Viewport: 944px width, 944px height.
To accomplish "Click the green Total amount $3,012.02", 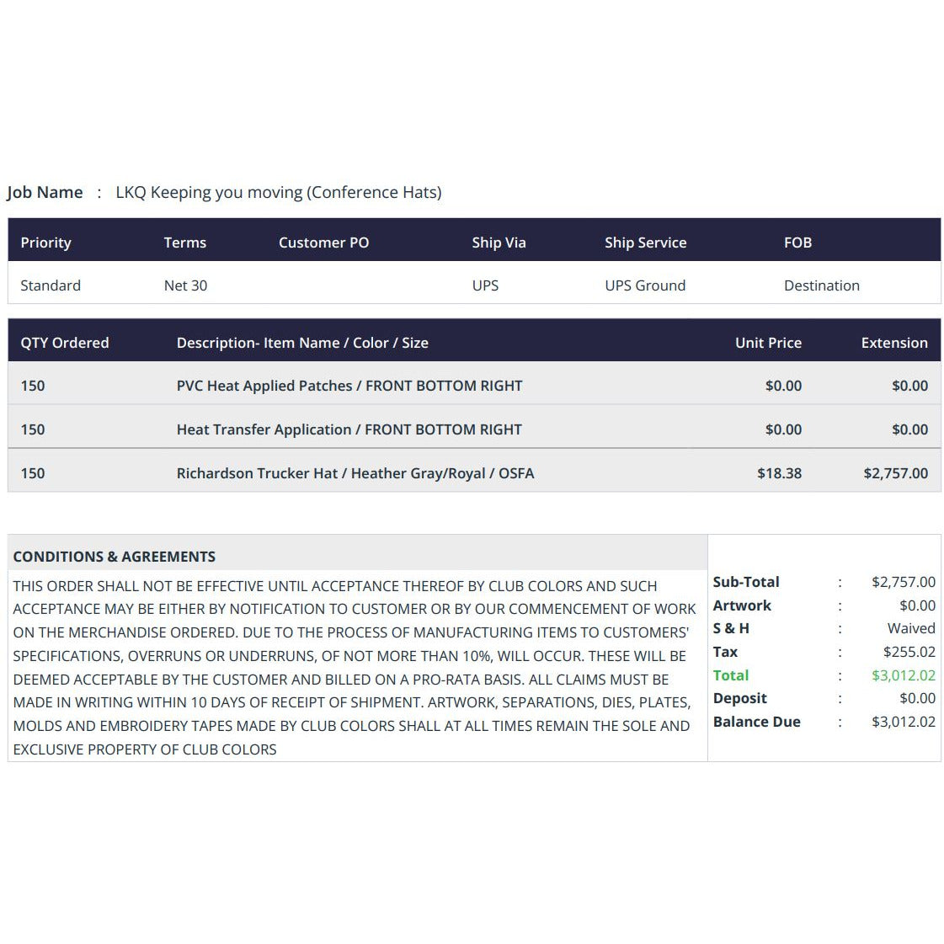I will pyautogui.click(x=903, y=675).
